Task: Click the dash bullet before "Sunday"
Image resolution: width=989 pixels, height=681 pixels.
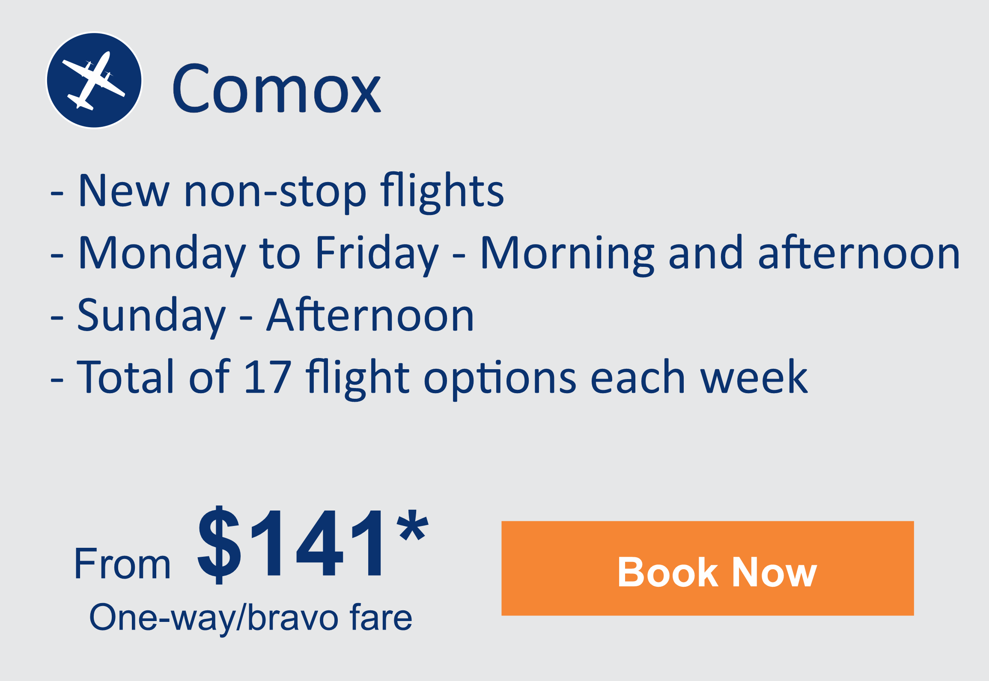Action: click(57, 318)
